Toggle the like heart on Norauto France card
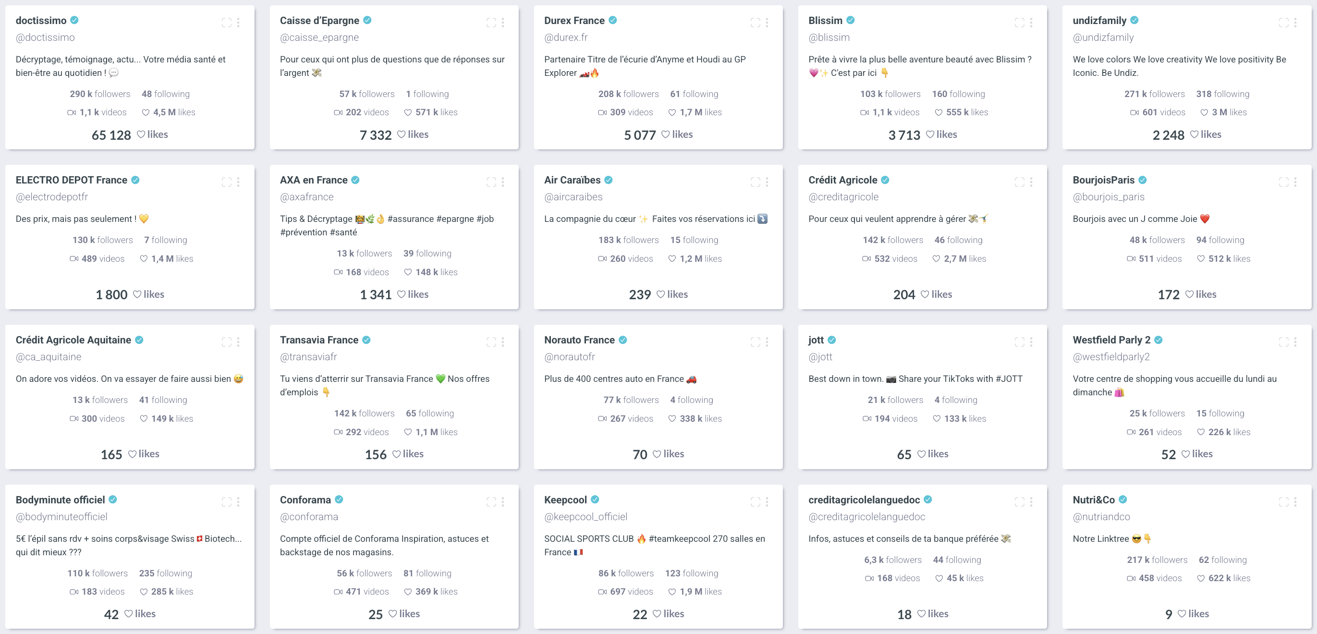Viewport: 1317px width, 634px height. tap(656, 453)
